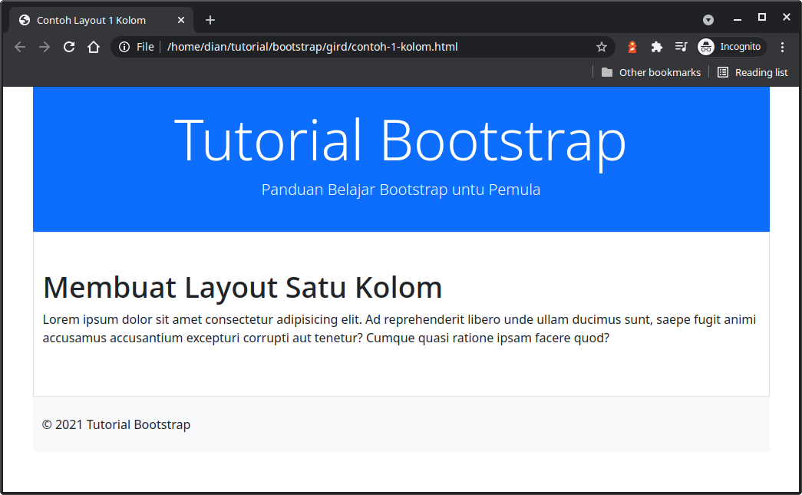The image size is (802, 495).
Task: Open the Other bookmarks folder icon
Action: point(606,72)
